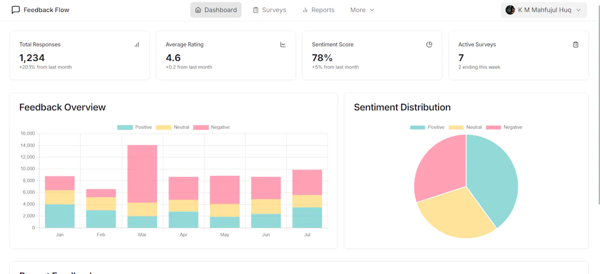Click the Feedback Flow brand link
Viewport: 600px width, 274px height.
pyautogui.click(x=40, y=10)
